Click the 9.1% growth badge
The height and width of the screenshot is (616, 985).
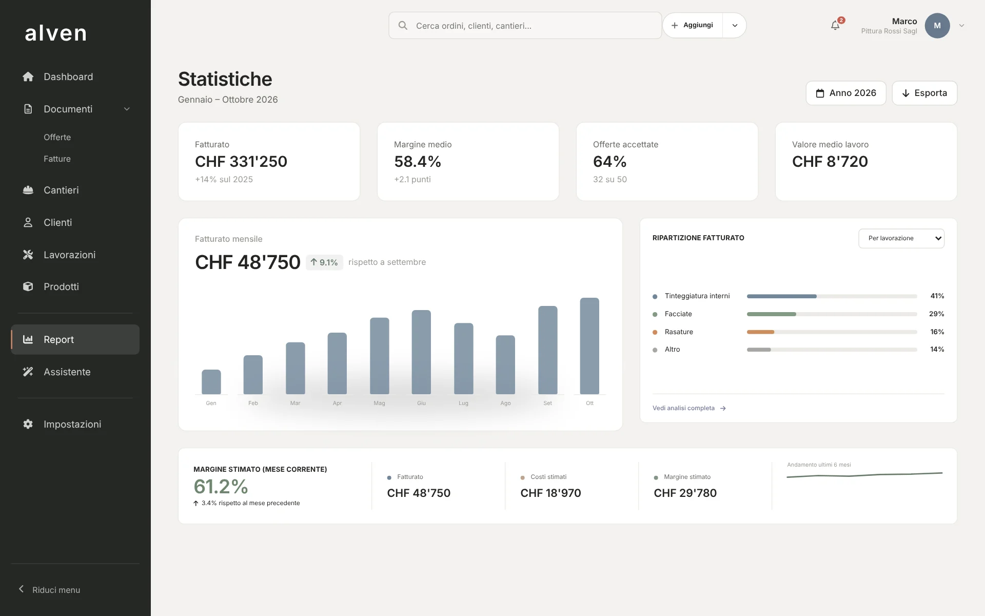(324, 262)
